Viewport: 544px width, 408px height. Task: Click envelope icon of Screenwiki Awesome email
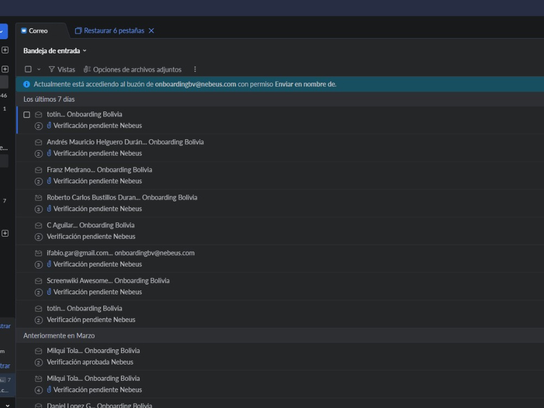tap(39, 281)
